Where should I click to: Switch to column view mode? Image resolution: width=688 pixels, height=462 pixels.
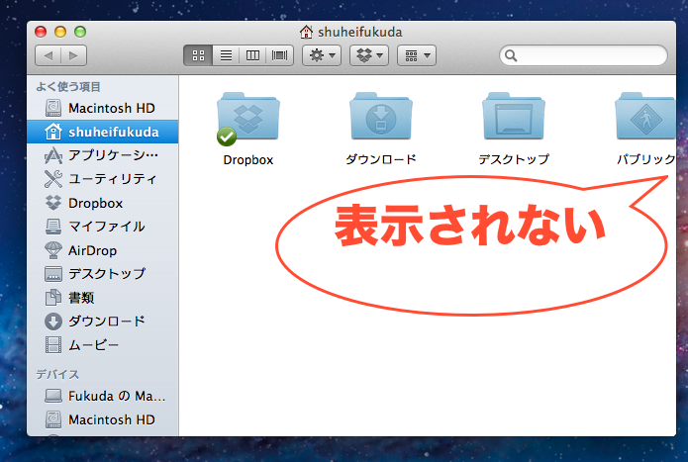[x=252, y=55]
